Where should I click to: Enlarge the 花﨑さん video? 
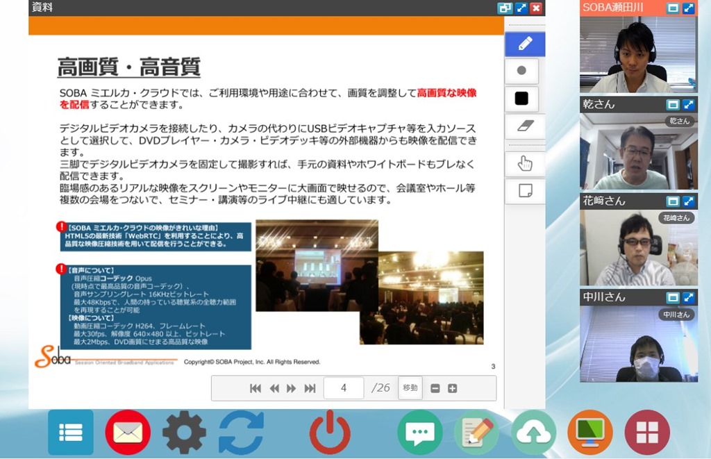688,201
